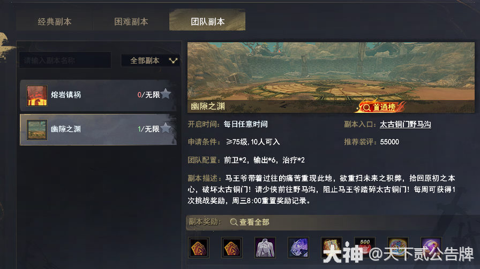This screenshot has height=269, width=480.
Task: Switch to the 困难副本 tab
Action: [x=131, y=21]
